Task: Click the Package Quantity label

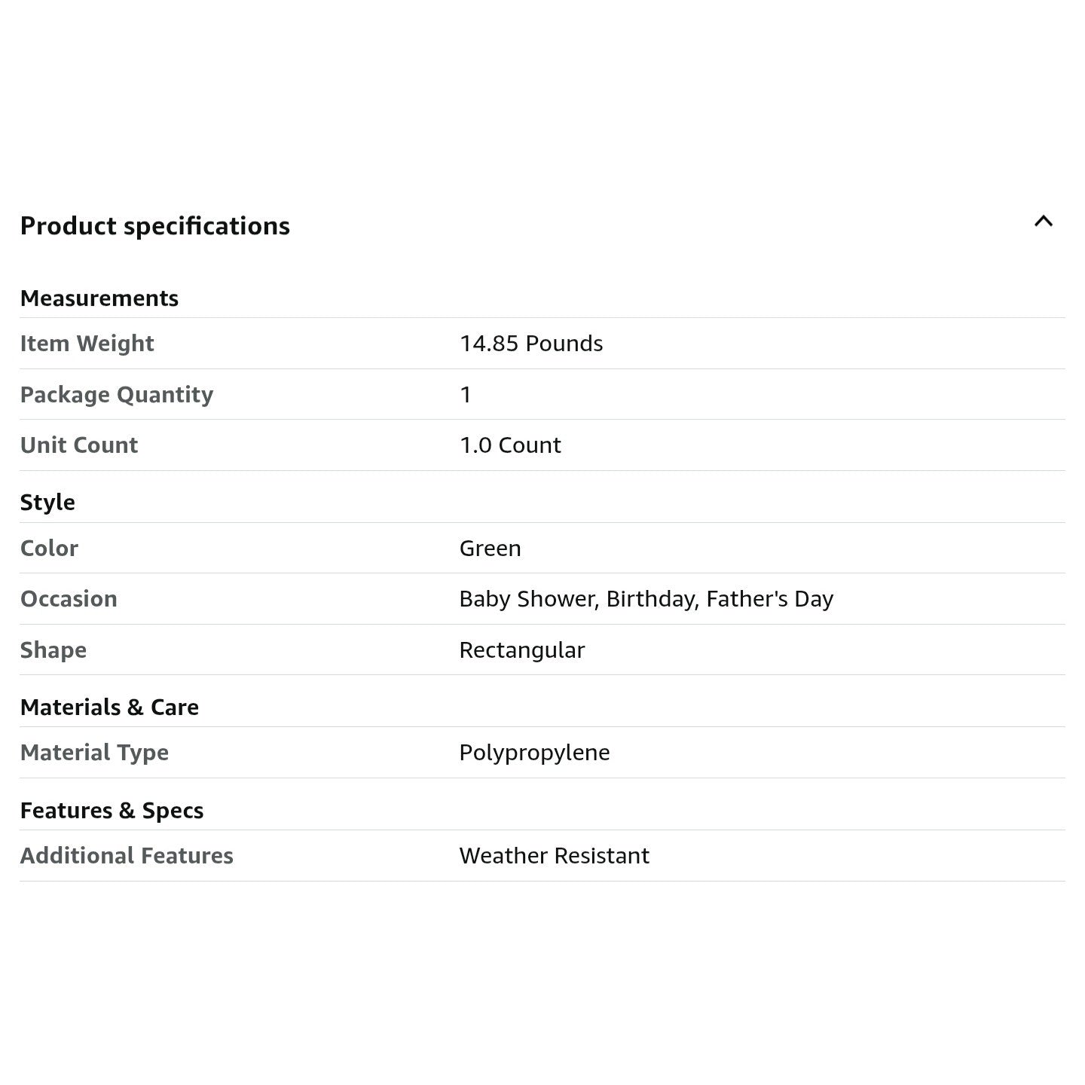Action: pyautogui.click(x=117, y=395)
